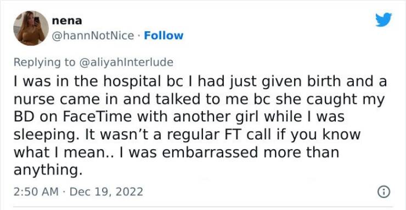Click the word 'embarrassed' in the tweet
The image size is (406, 210).
pos(210,152)
